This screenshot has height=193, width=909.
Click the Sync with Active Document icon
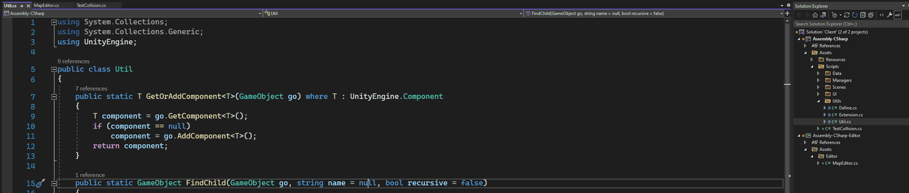pos(847,15)
